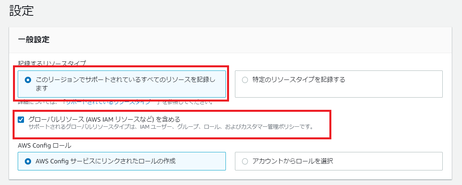Click the AWS Config ロール field label
The image size is (462, 185).
pos(44,145)
